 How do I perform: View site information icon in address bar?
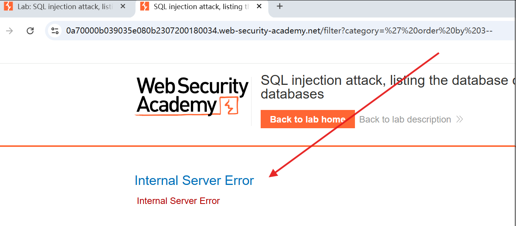pos(55,31)
